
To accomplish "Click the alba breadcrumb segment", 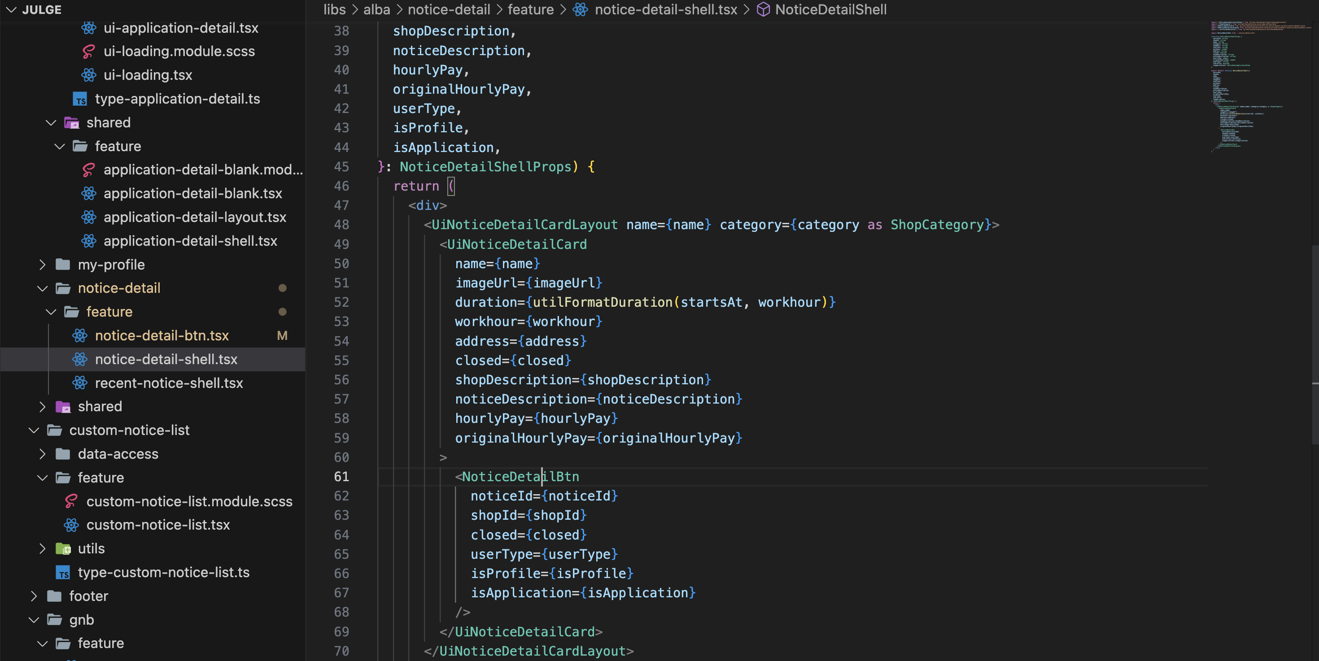I will pyautogui.click(x=376, y=9).
